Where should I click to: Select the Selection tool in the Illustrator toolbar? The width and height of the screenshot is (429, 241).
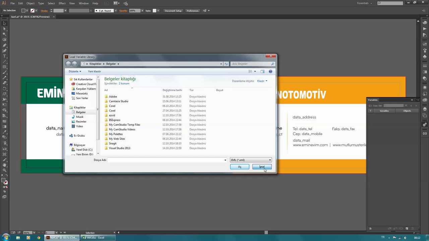pos(5,23)
